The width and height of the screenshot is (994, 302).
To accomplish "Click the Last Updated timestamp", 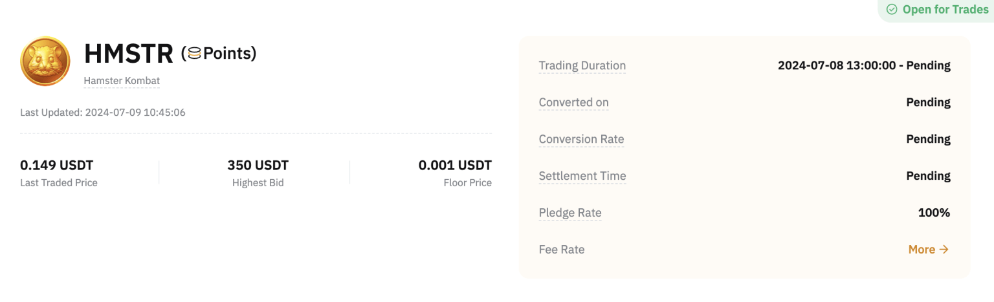I will point(103,113).
